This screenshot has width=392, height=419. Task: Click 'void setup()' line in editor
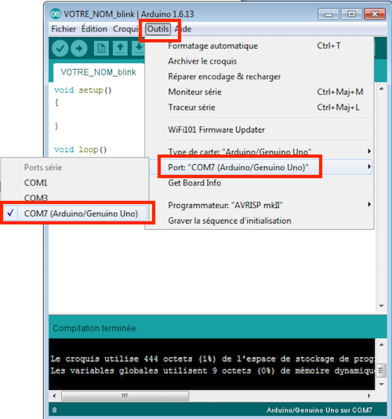(83, 90)
